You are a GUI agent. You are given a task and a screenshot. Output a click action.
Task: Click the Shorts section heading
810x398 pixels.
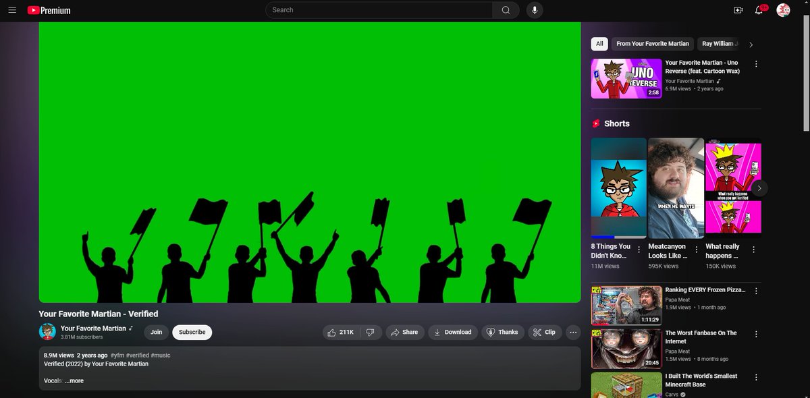coord(617,123)
